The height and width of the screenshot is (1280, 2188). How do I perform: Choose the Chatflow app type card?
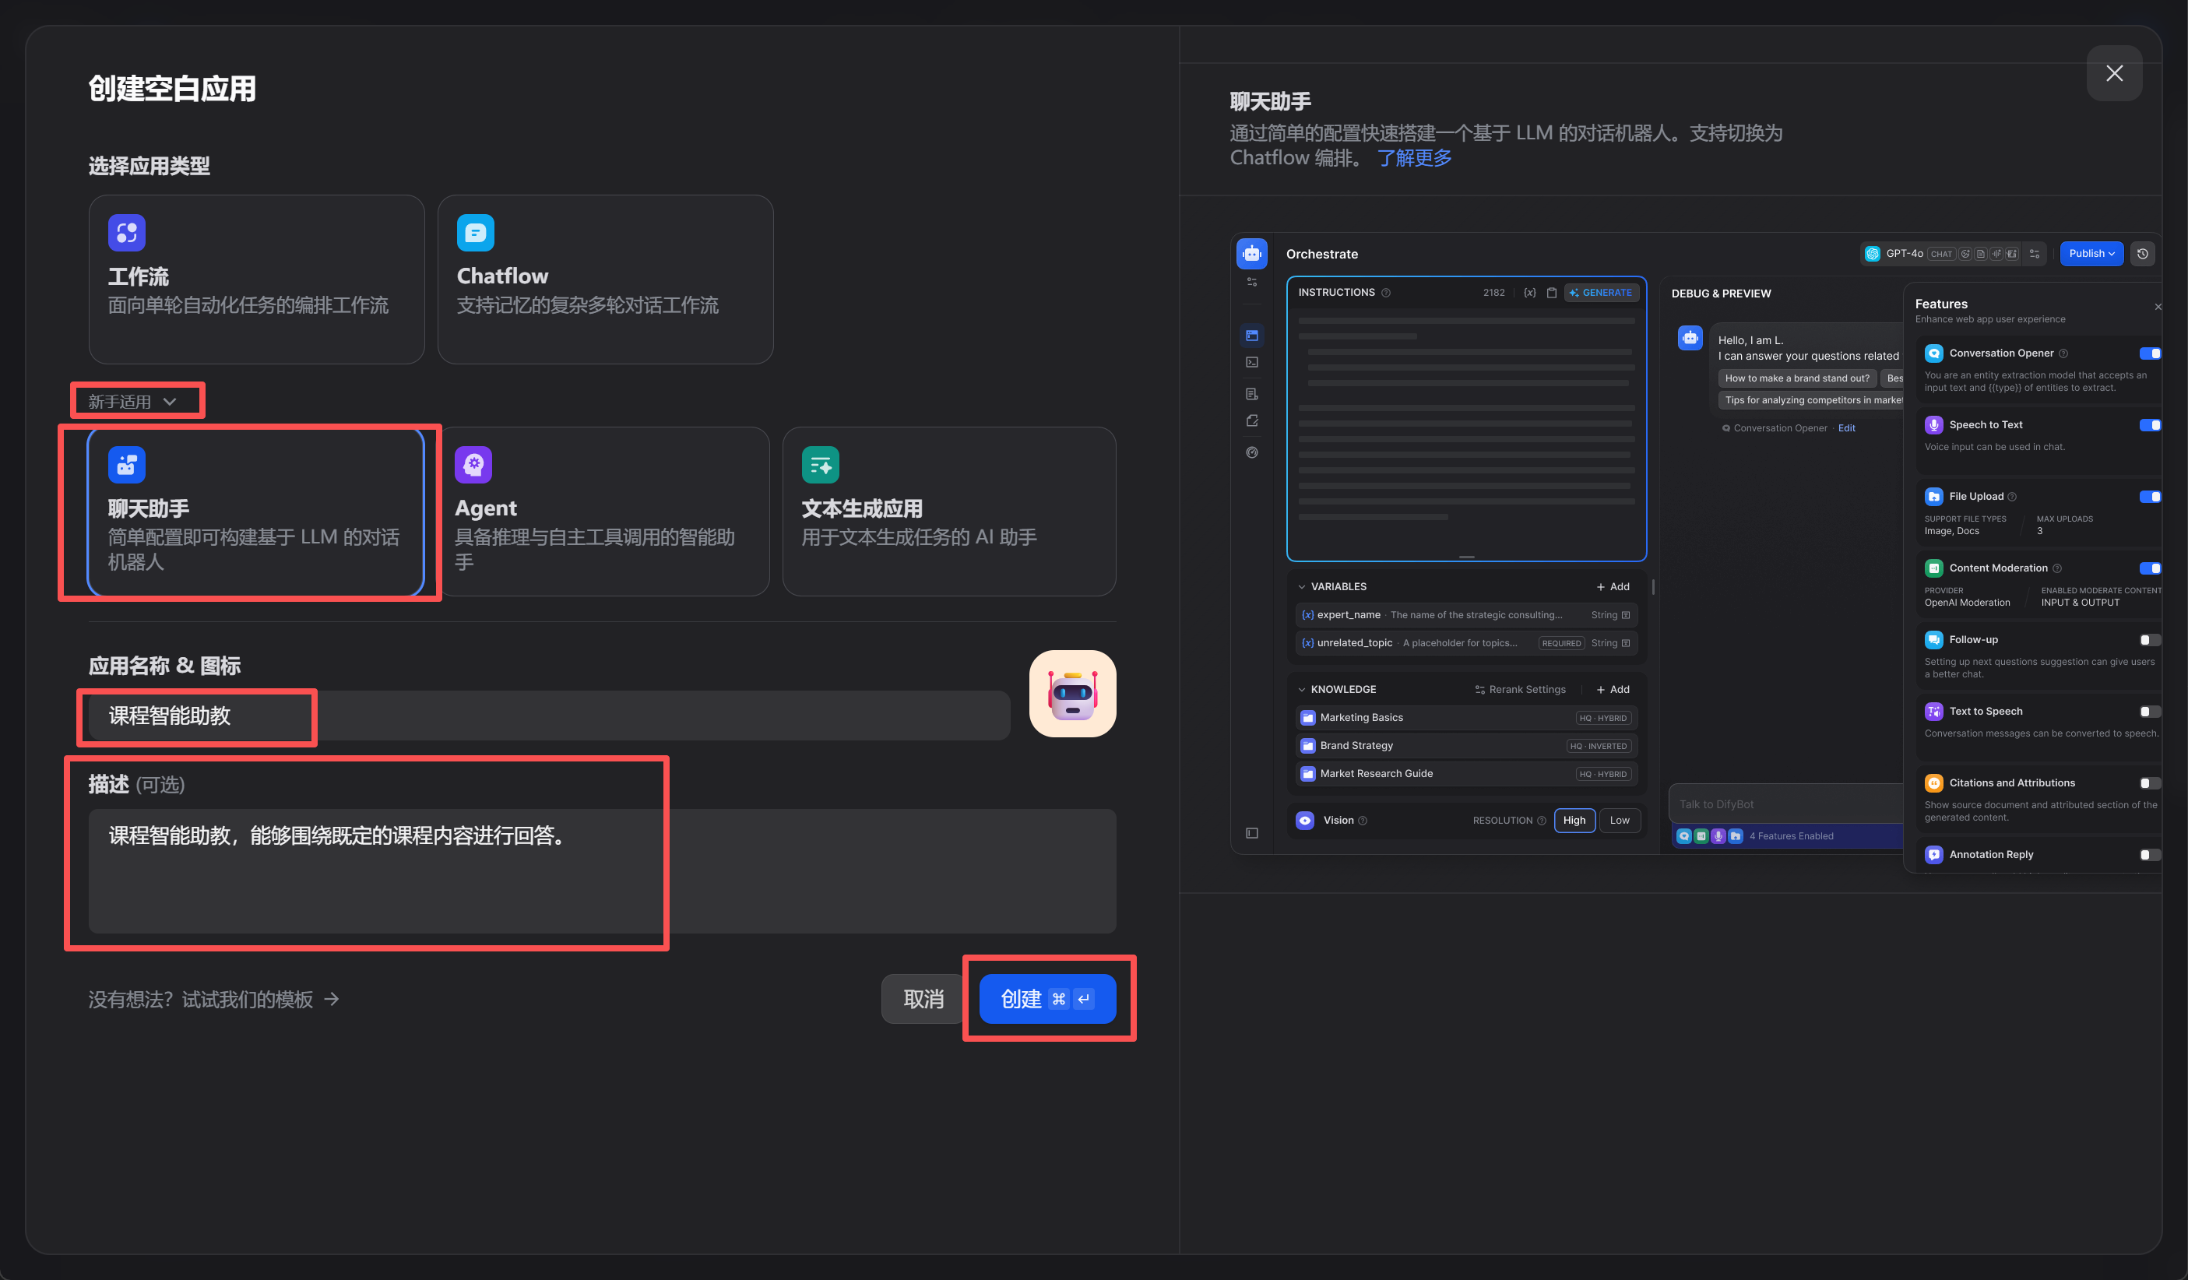tap(605, 279)
